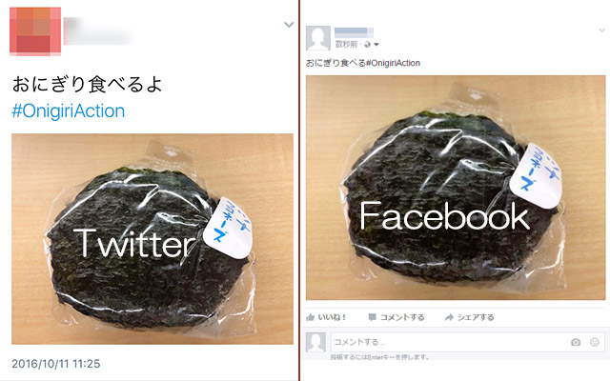Click the pixelated Twitter profile avatar

click(x=35, y=31)
